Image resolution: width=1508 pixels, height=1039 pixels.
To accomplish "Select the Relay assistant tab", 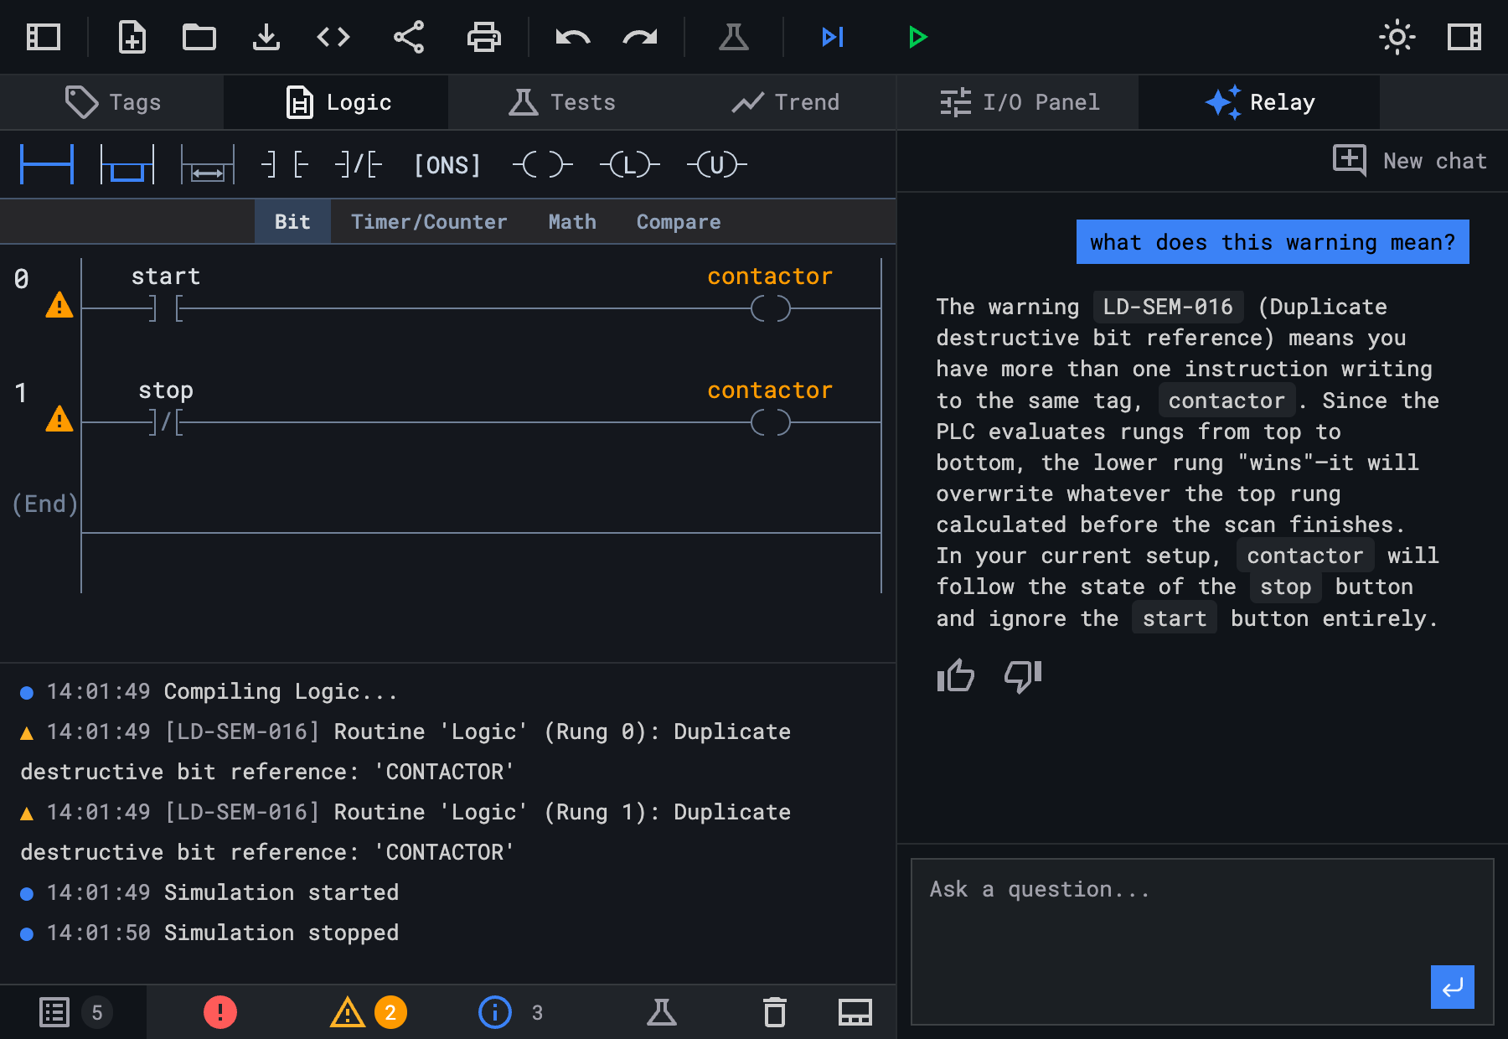I will click(x=1259, y=102).
